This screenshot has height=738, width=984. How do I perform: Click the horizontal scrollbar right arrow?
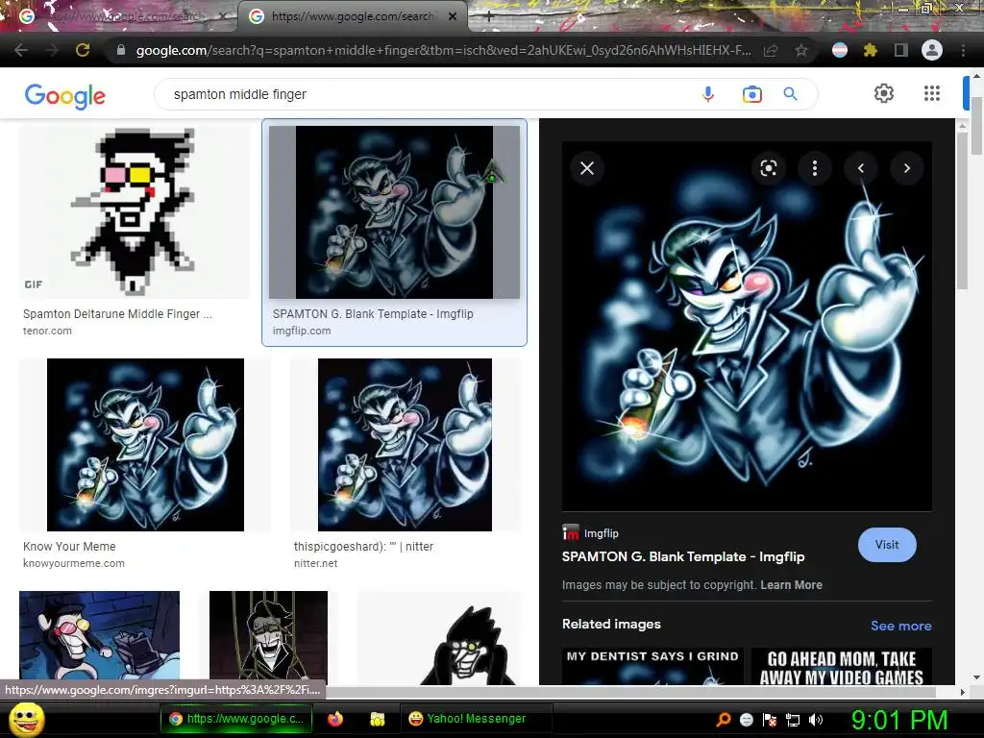(x=963, y=692)
